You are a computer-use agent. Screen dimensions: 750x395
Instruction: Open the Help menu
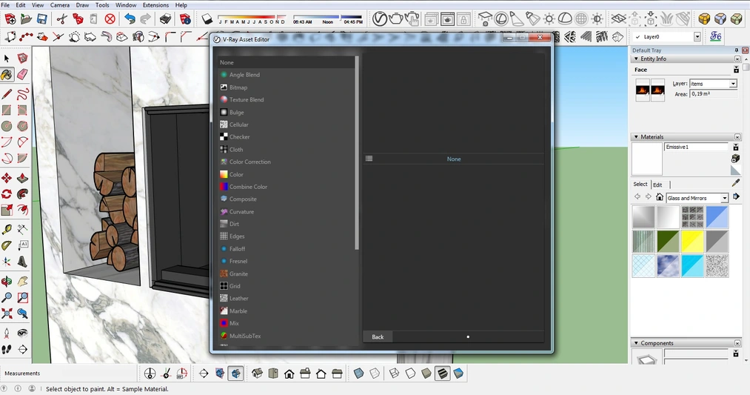point(181,4)
